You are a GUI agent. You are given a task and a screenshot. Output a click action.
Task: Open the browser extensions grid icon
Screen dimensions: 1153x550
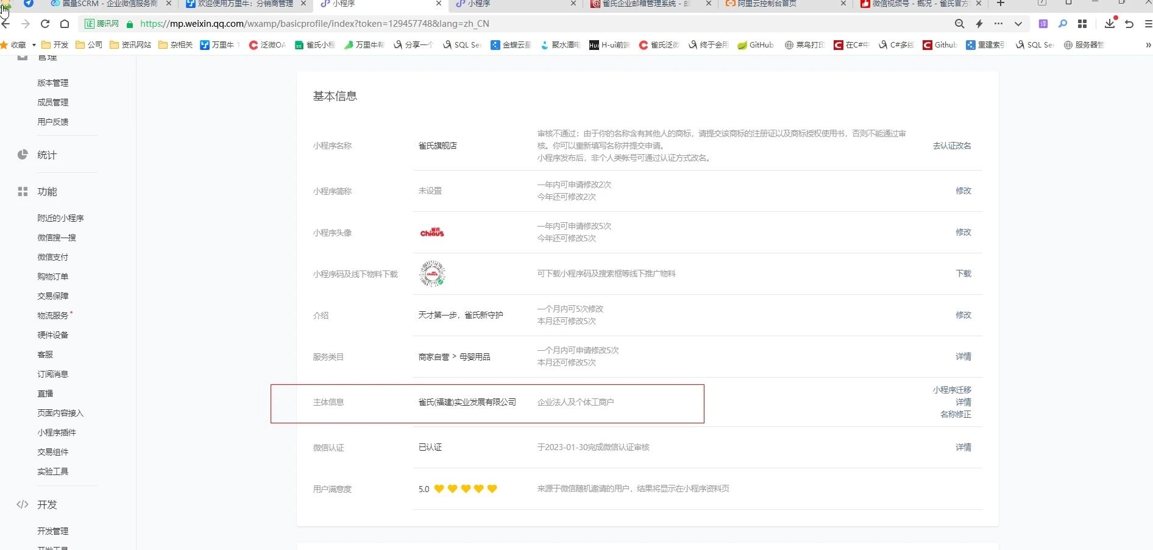point(1082,24)
